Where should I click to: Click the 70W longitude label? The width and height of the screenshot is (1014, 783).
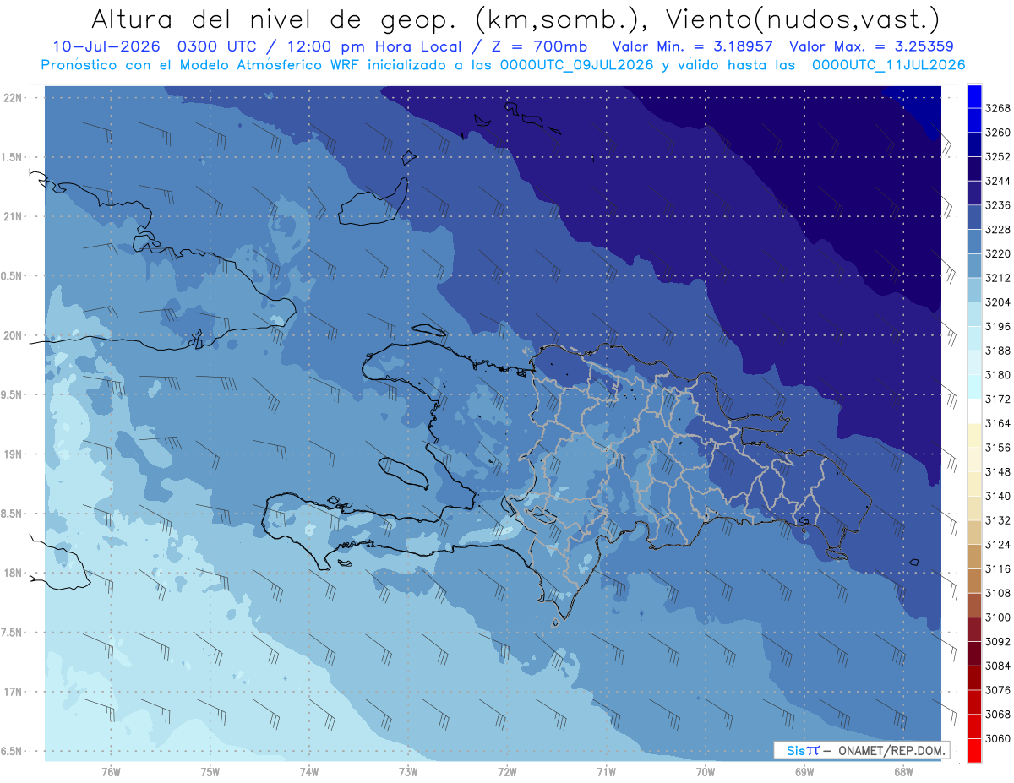point(706,772)
